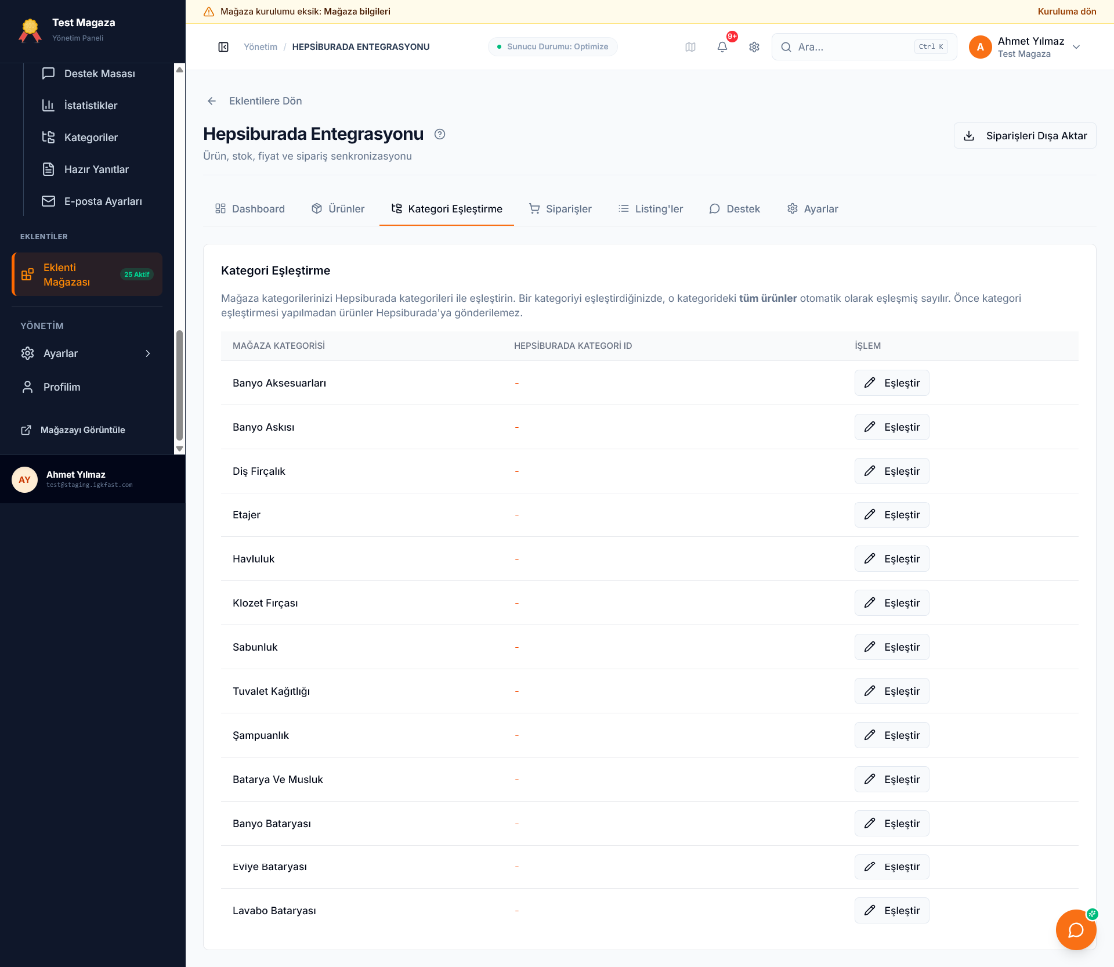
Task: Click Eşleştir for Tuvalet Kağıtlığı
Action: click(x=892, y=691)
